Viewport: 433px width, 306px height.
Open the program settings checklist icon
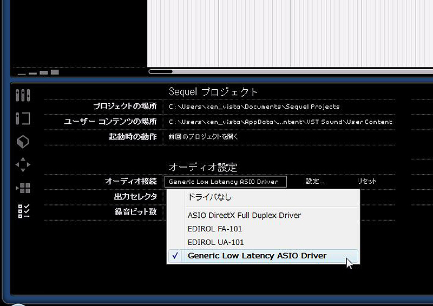[x=24, y=211]
